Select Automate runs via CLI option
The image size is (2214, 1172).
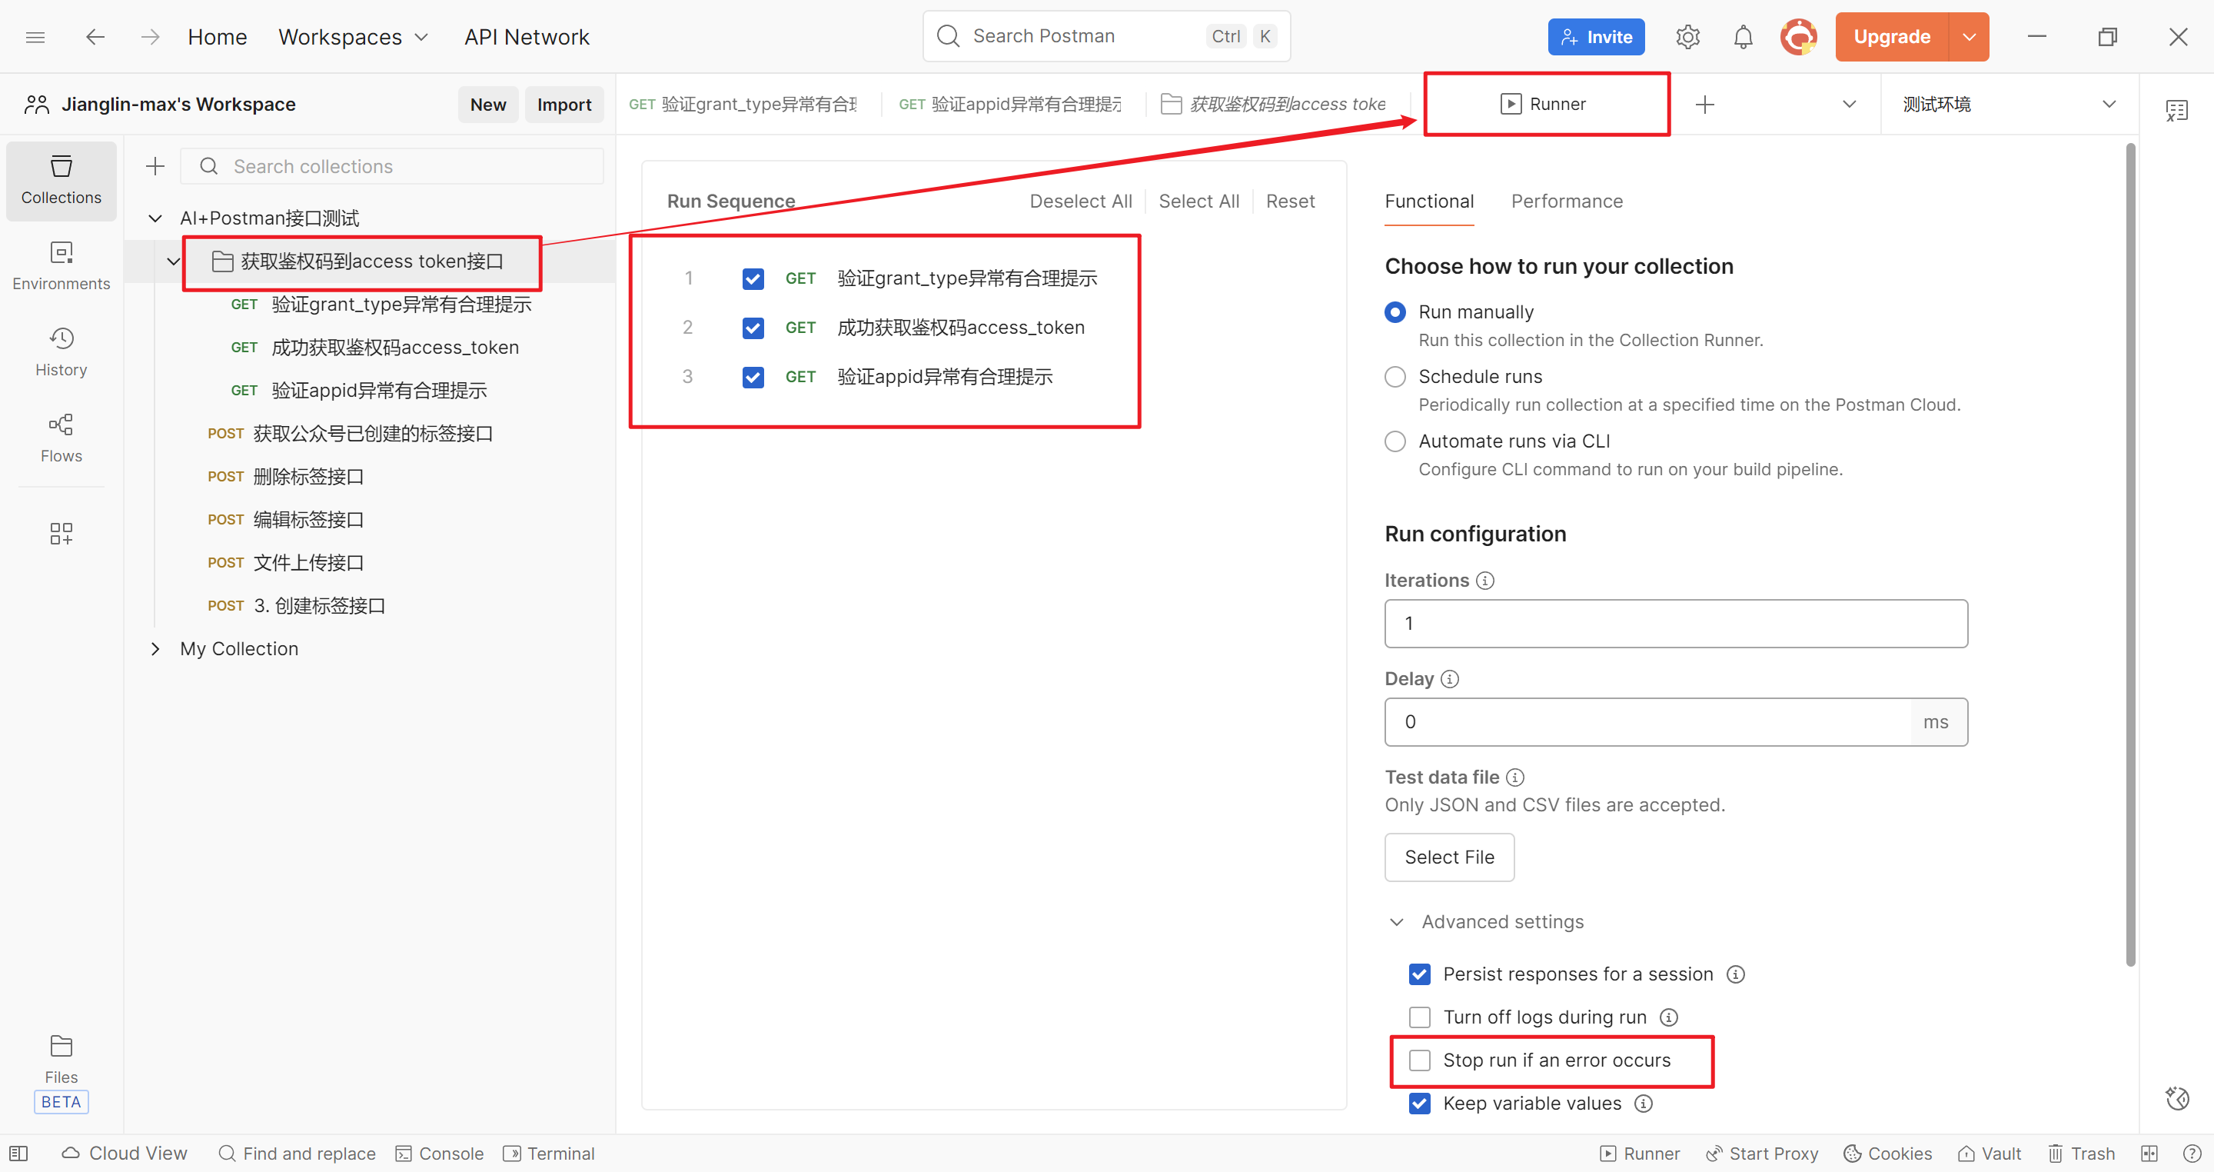click(x=1395, y=441)
